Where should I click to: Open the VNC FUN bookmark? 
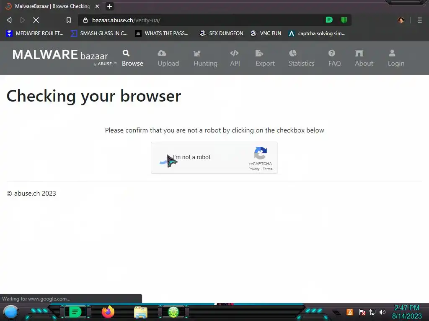click(x=266, y=33)
